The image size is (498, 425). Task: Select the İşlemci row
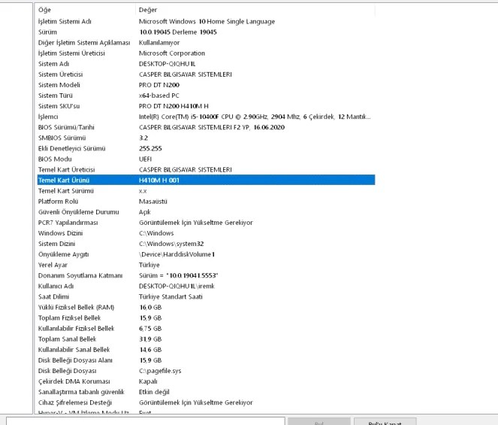[x=49, y=117]
